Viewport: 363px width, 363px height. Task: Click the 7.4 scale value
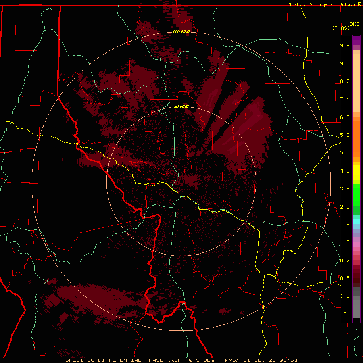coord(345,99)
